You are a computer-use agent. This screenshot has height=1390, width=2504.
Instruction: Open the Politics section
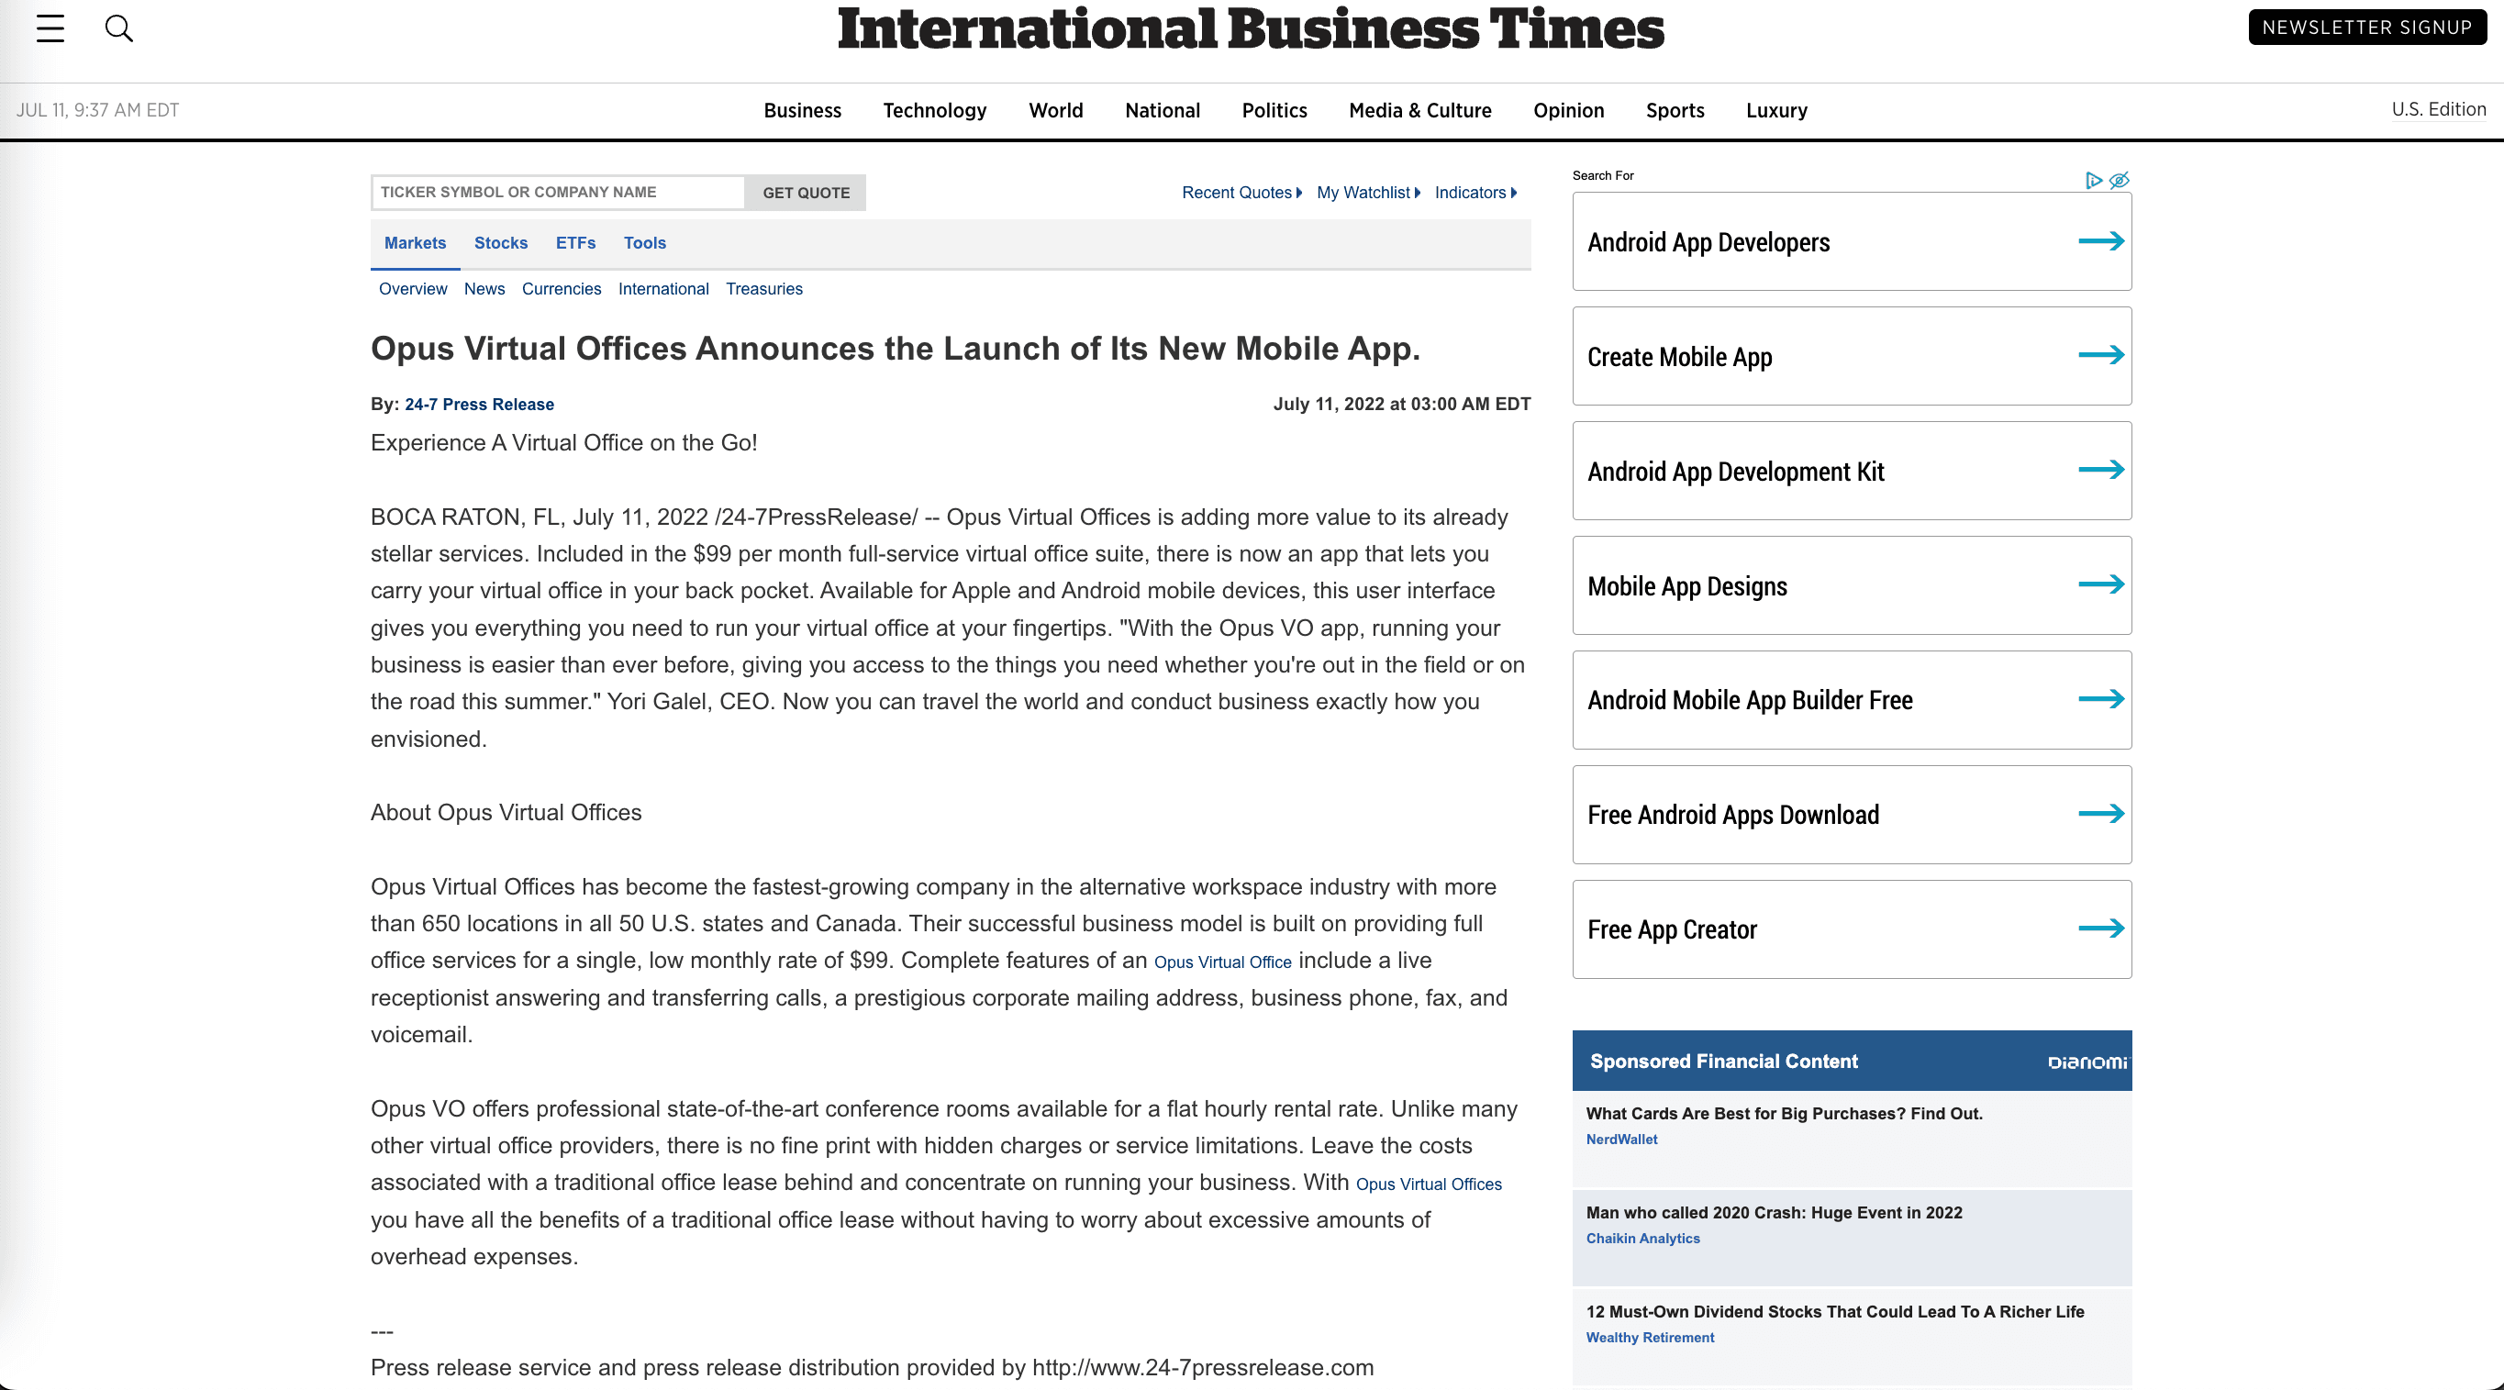pyautogui.click(x=1274, y=110)
